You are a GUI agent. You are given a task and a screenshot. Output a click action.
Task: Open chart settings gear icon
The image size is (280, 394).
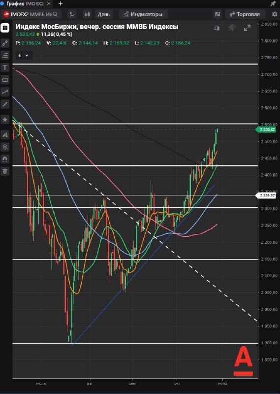(x=275, y=14)
